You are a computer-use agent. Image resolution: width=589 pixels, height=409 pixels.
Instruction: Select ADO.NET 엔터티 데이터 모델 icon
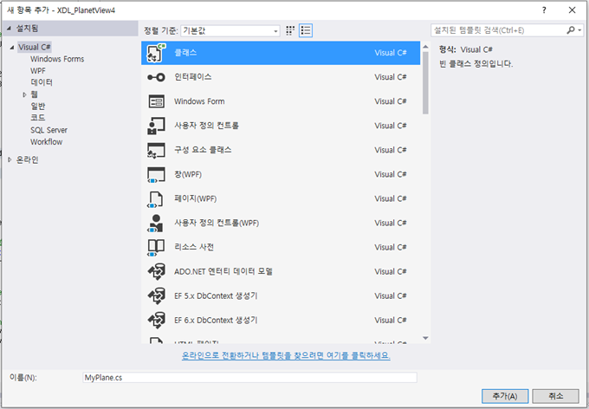click(156, 272)
